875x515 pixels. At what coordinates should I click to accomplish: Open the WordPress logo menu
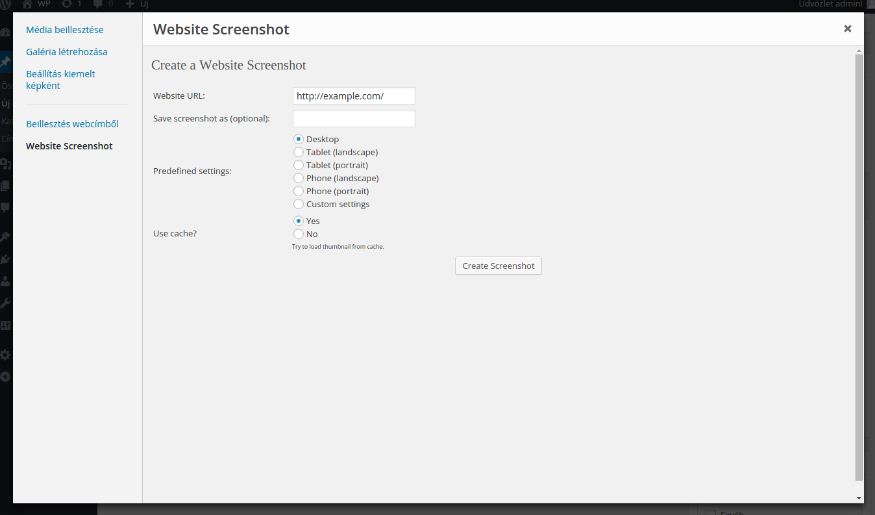(6, 4)
